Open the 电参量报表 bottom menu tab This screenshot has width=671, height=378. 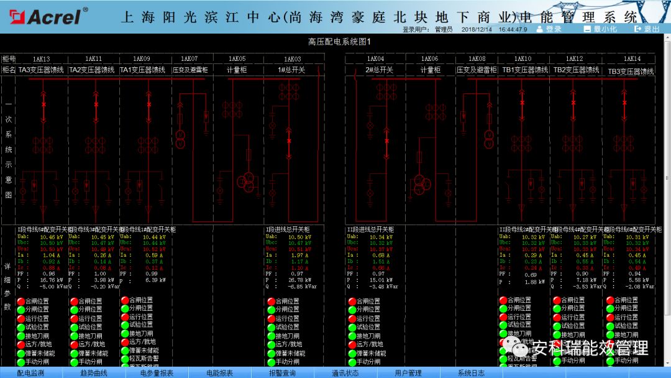pos(157,373)
